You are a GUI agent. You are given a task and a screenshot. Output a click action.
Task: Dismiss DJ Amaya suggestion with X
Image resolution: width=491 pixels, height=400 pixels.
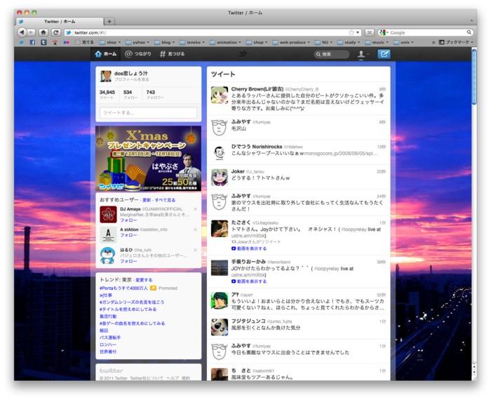[196, 209]
